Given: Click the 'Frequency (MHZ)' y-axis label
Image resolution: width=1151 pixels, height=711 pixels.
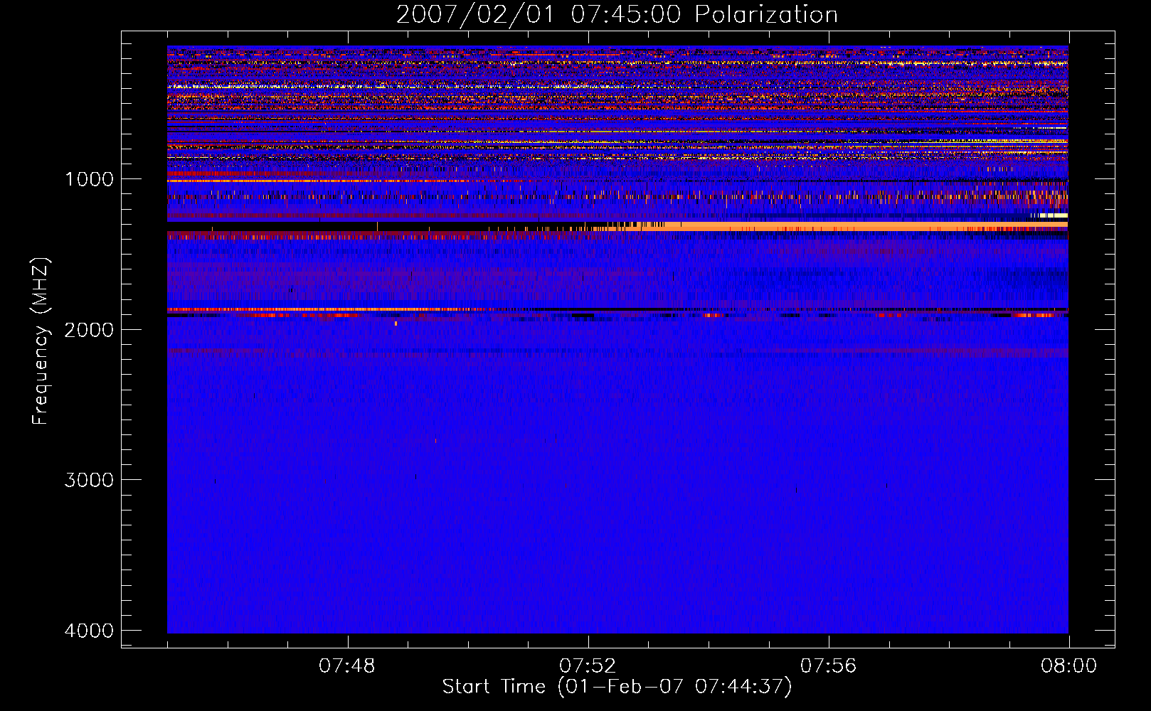Looking at the screenshot, I should point(41,341).
